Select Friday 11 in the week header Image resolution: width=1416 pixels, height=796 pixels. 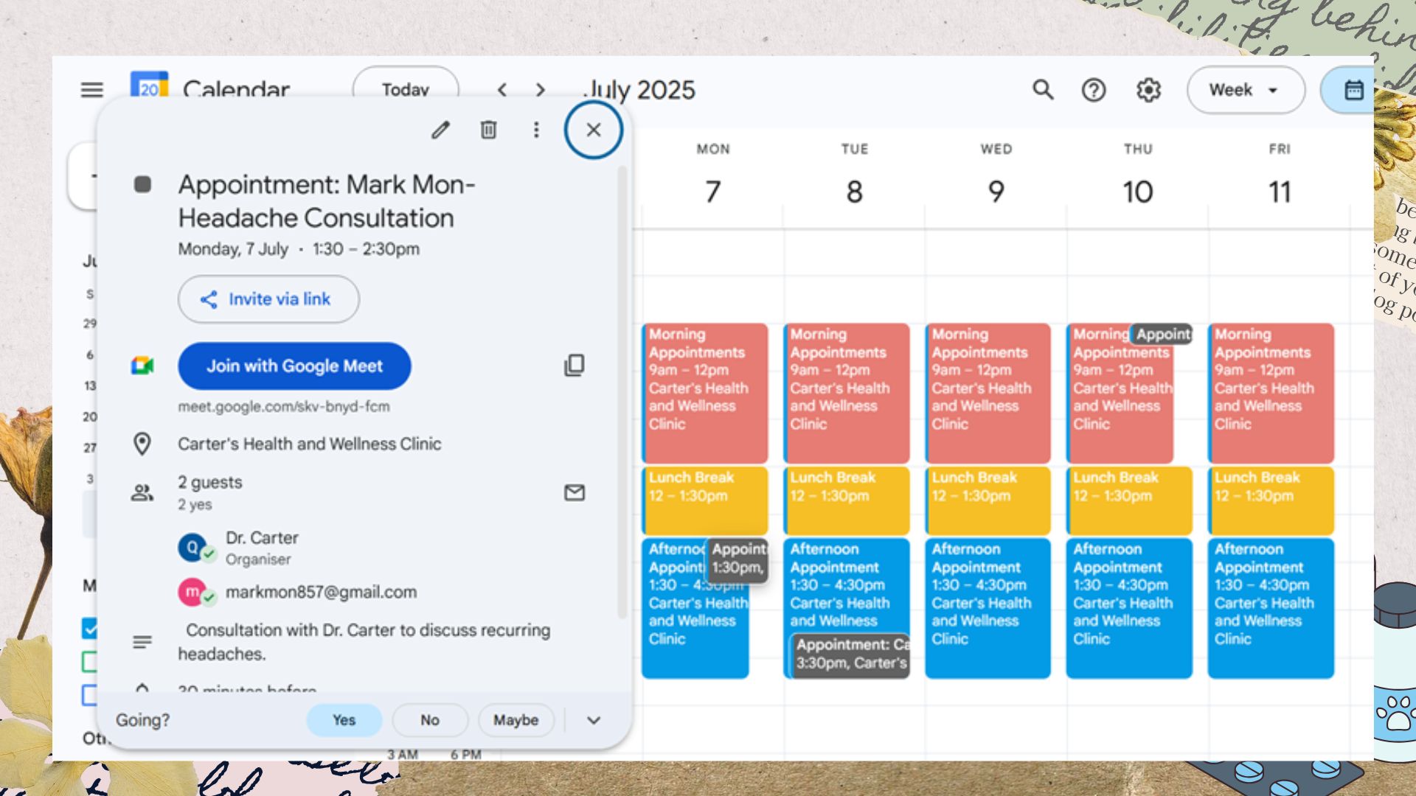click(1280, 192)
